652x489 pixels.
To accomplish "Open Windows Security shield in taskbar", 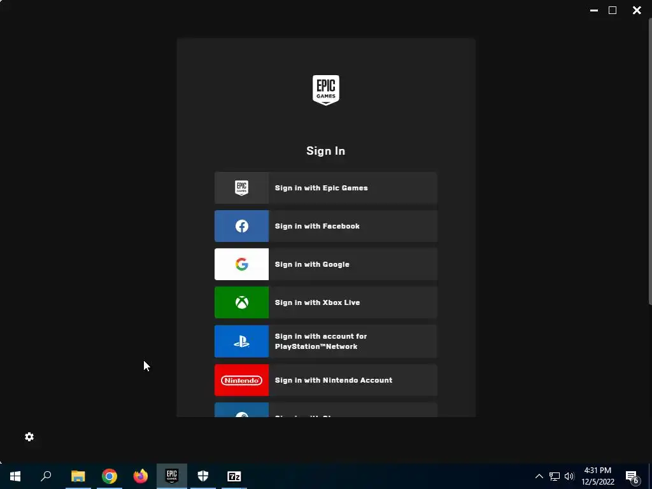I will (203, 476).
